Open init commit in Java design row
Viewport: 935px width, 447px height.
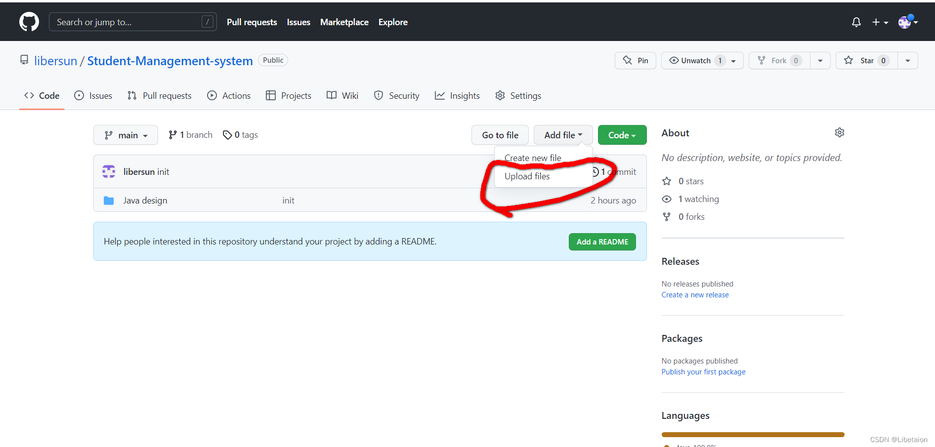(288, 201)
